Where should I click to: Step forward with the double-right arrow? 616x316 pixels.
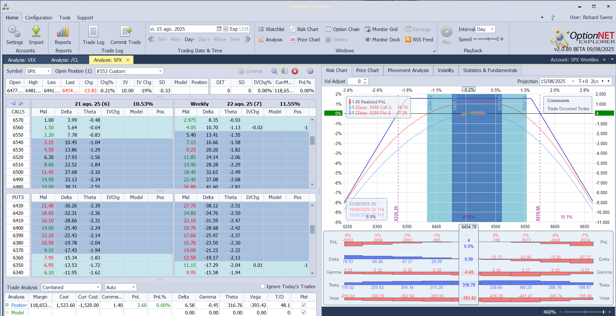(x=247, y=39)
